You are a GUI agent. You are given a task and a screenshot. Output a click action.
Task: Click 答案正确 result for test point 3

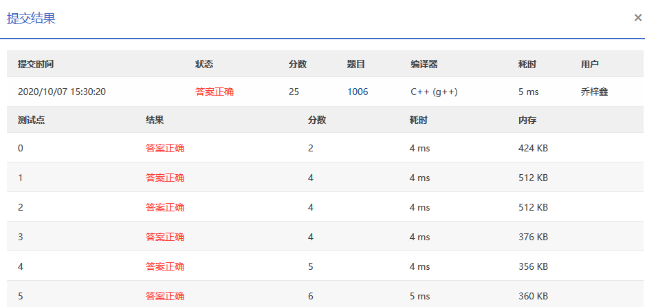click(x=165, y=237)
